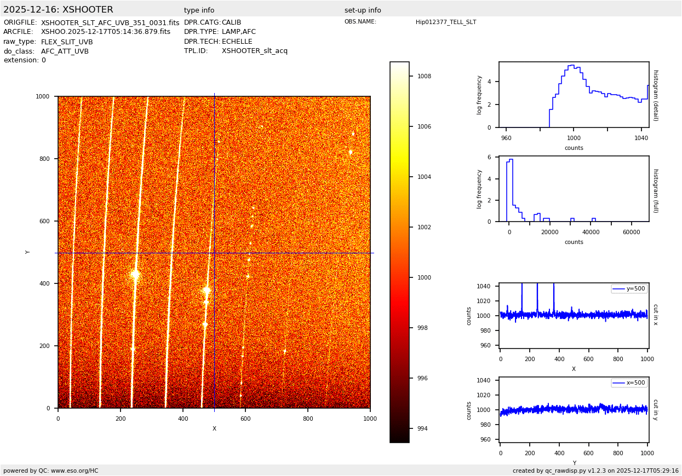Viewport: 682px width, 476px height.
Task: Click the 'set-up info' header
Action: [363, 10]
